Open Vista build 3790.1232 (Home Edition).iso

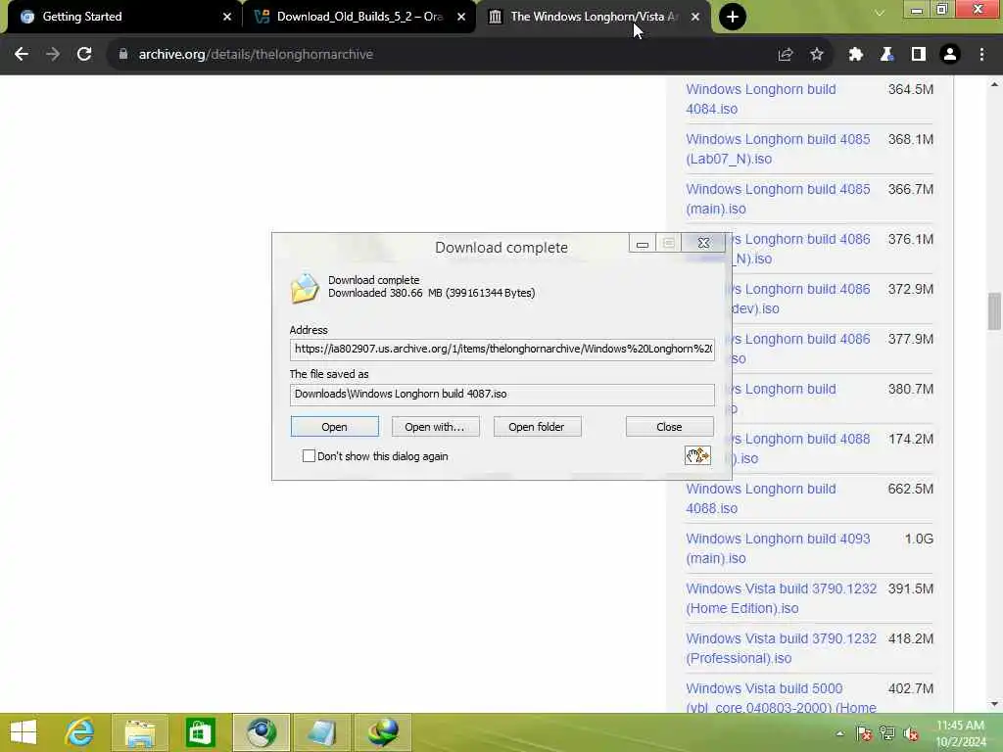[x=781, y=598]
